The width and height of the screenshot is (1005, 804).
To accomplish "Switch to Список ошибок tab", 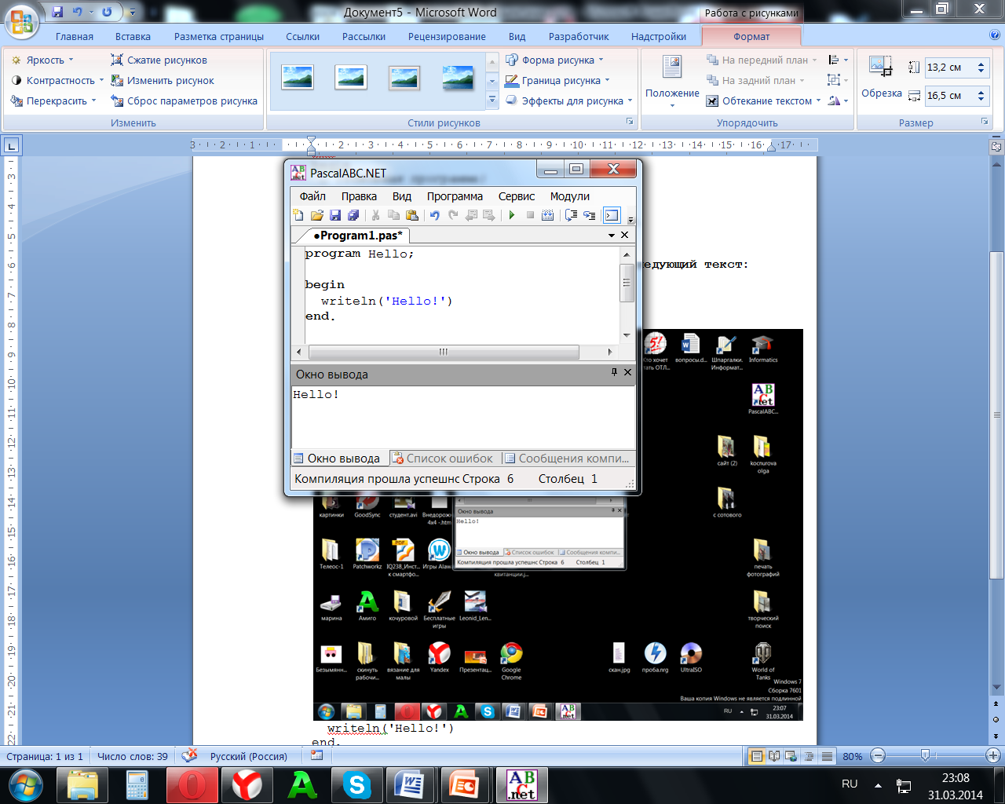I will coord(443,459).
